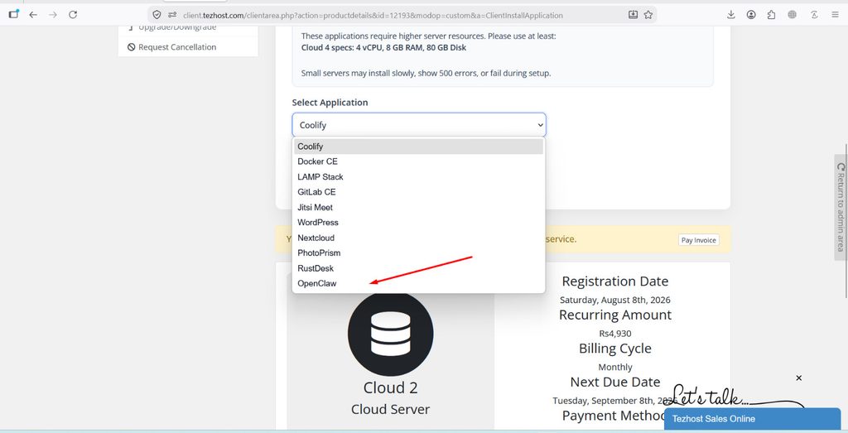Open site permissions icon in address bar
The height and width of the screenshot is (433, 848).
172,15
